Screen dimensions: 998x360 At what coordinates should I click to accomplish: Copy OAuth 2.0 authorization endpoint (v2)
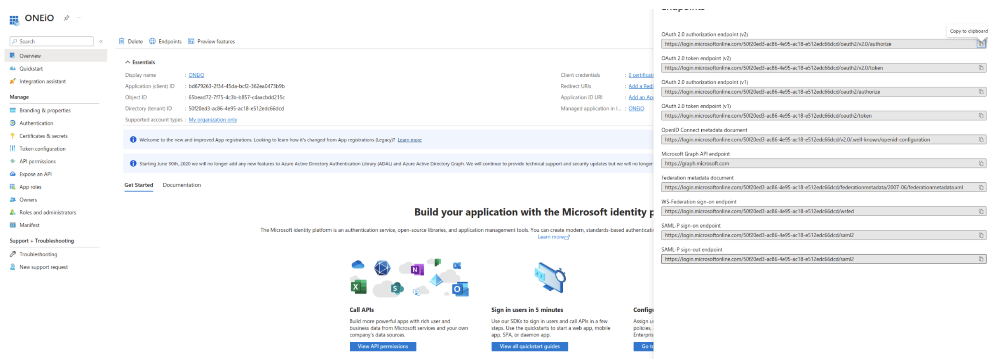pos(980,44)
